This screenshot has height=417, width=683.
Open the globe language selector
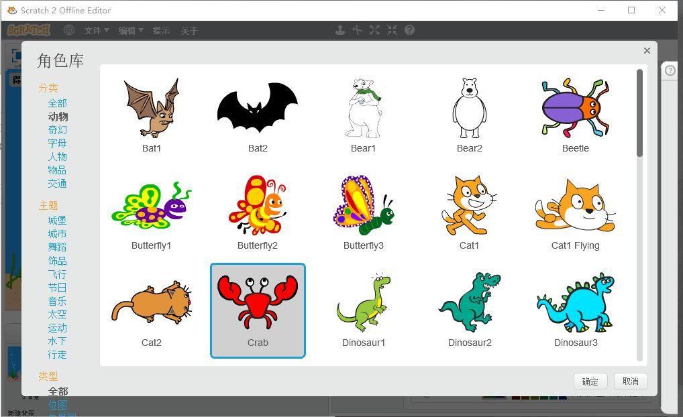tap(69, 30)
